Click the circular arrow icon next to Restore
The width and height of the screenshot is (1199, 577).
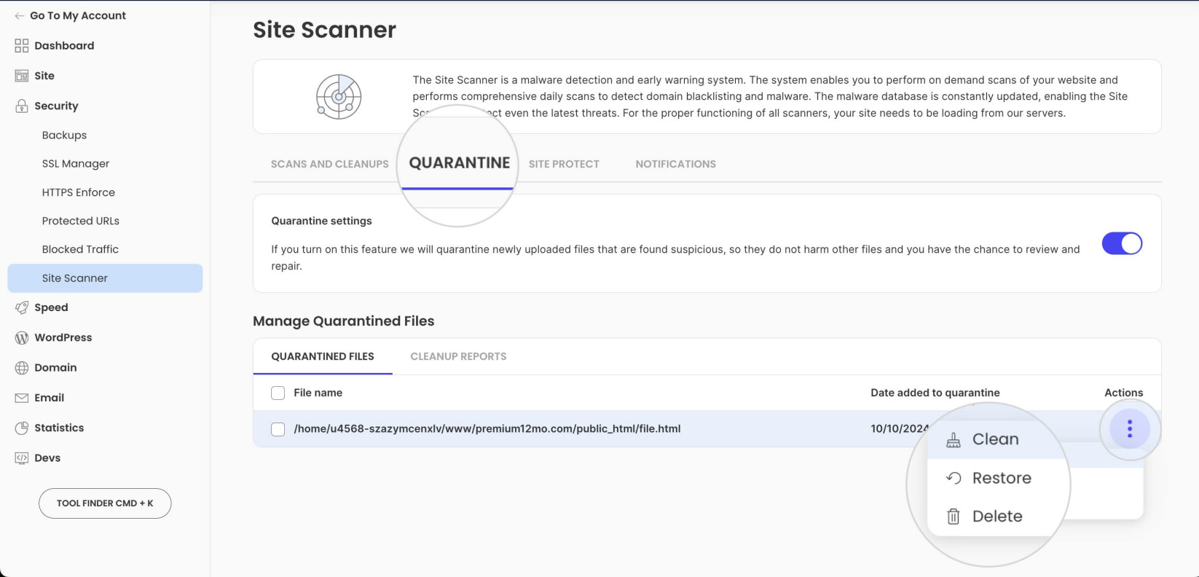pos(954,478)
